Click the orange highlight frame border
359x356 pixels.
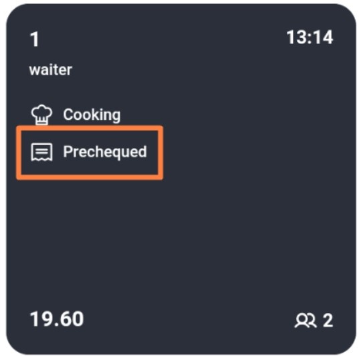[x=90, y=128]
